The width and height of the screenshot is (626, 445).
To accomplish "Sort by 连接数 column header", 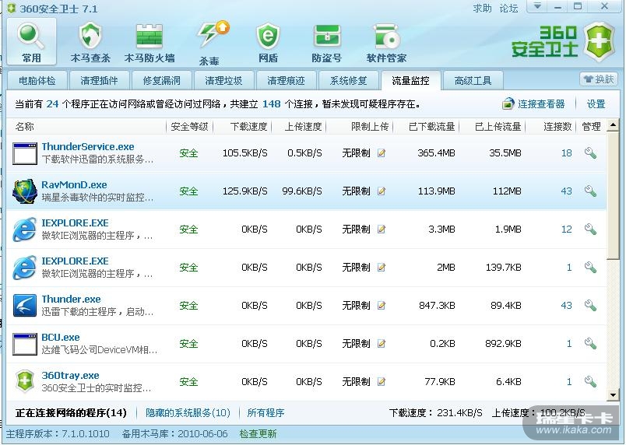I will (x=557, y=127).
